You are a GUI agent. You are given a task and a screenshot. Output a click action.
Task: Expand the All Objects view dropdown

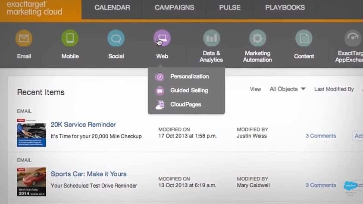point(288,89)
